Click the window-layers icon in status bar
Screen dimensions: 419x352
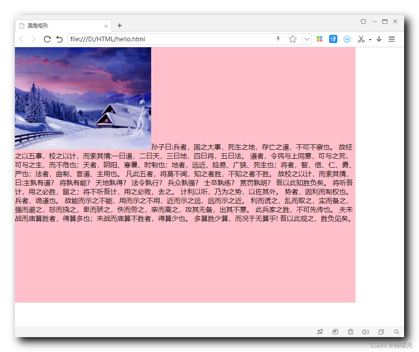[381, 332]
